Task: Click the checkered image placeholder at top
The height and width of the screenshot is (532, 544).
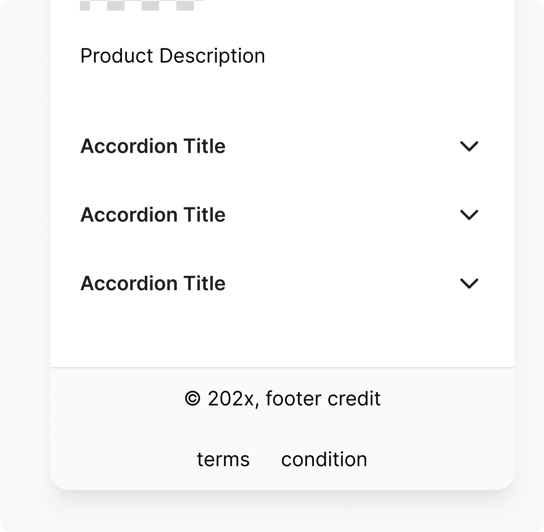Action: (142, 5)
